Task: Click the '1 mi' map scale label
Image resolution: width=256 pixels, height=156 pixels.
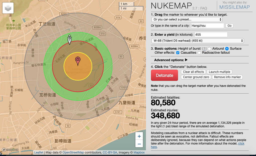Action: pos(123,8)
